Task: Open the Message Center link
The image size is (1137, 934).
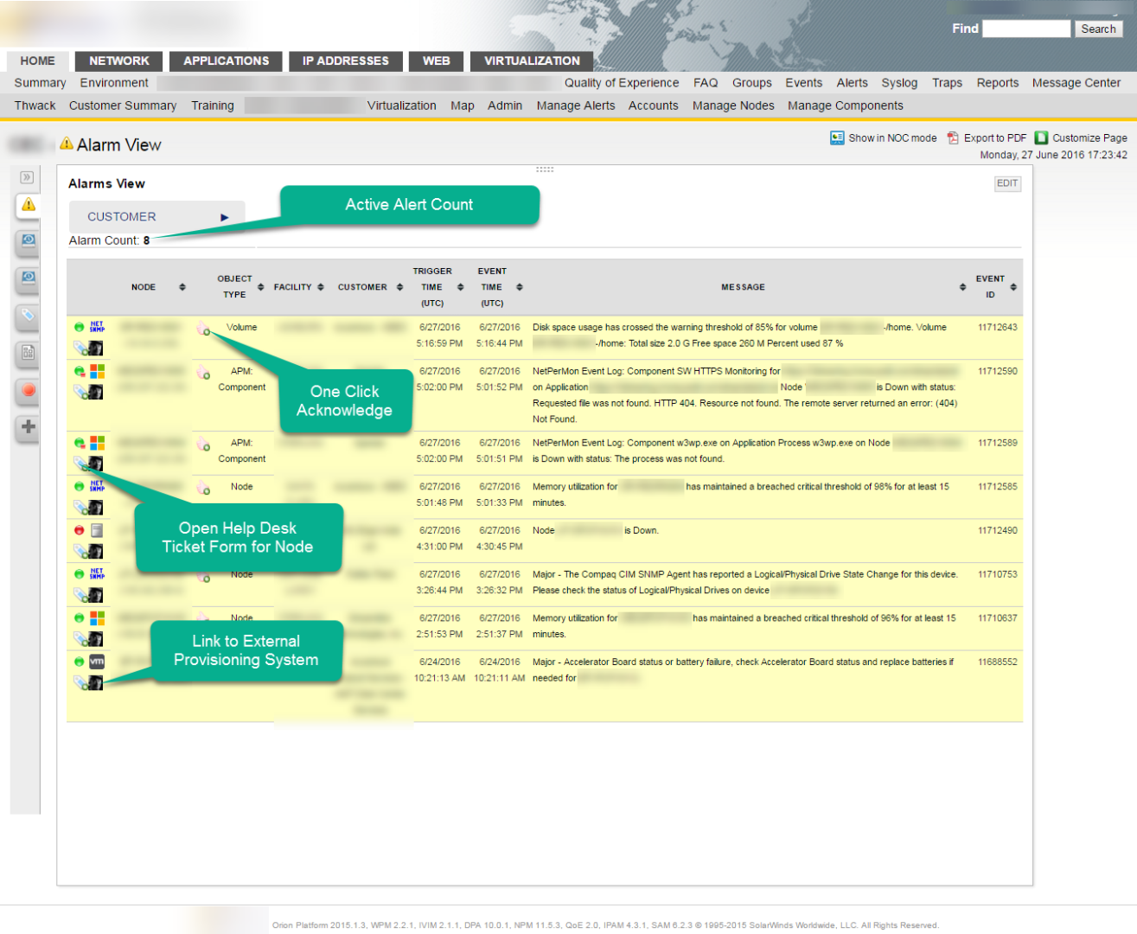Action: coord(1076,83)
